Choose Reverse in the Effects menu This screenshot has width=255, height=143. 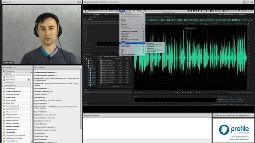124,21
